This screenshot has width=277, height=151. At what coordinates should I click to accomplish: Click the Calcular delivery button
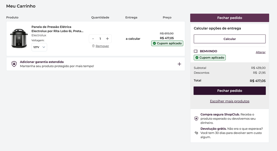[229, 39]
